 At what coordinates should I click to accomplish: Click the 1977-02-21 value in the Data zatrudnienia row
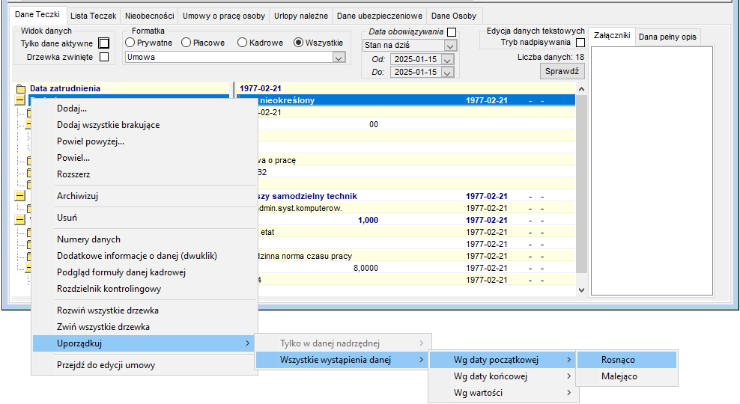pos(261,88)
